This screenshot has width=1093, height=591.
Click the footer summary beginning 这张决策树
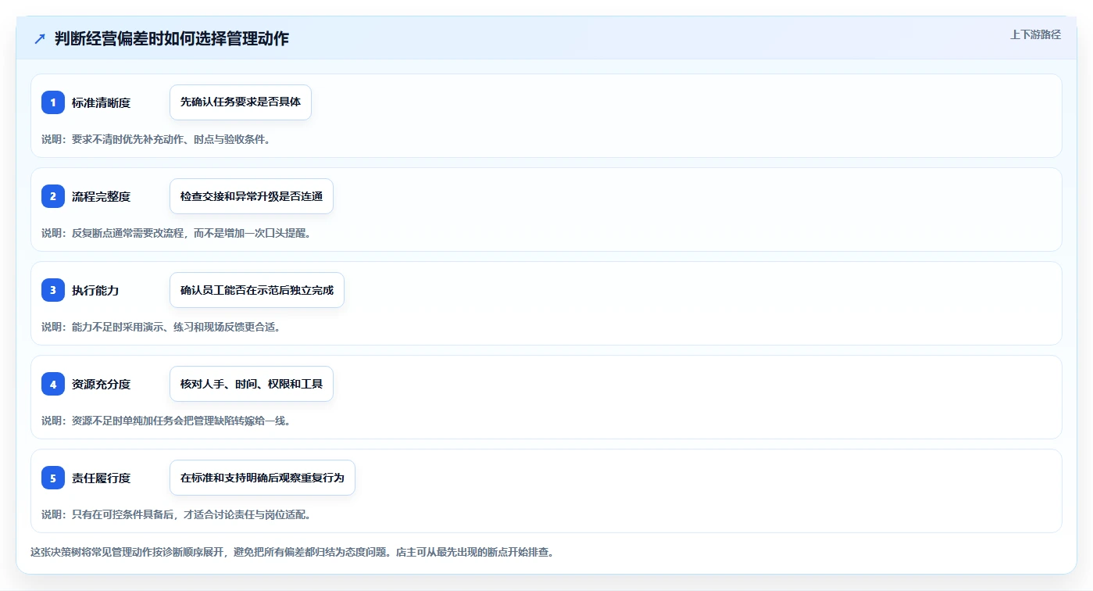click(x=292, y=552)
